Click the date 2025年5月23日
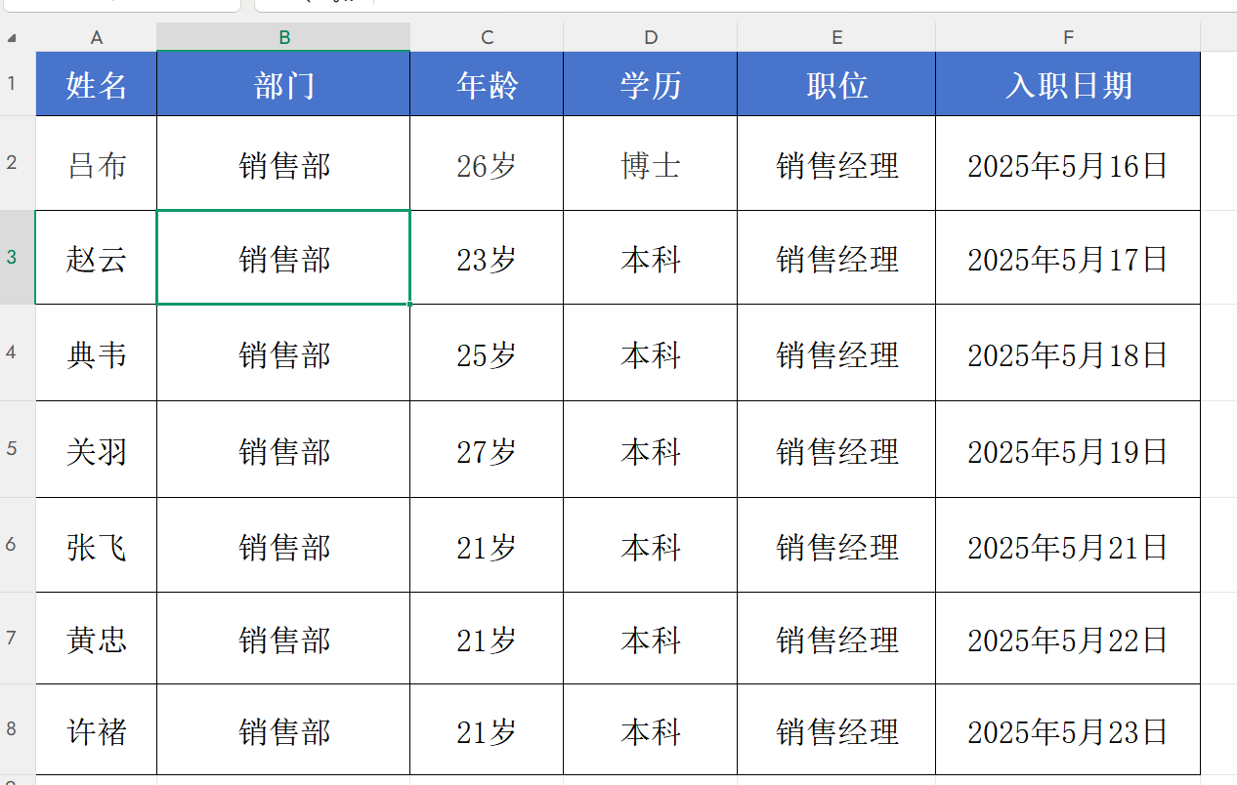Screen dimensions: 1237x785 (1068, 729)
